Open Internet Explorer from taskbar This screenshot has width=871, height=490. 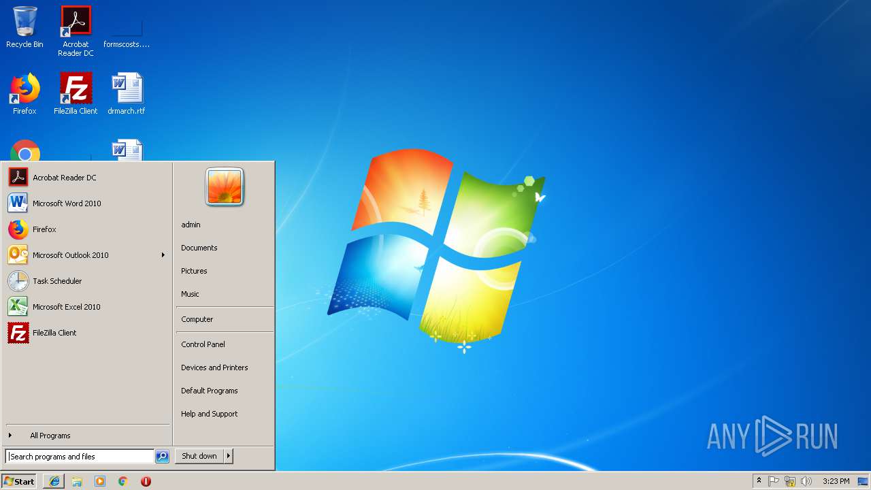(54, 481)
